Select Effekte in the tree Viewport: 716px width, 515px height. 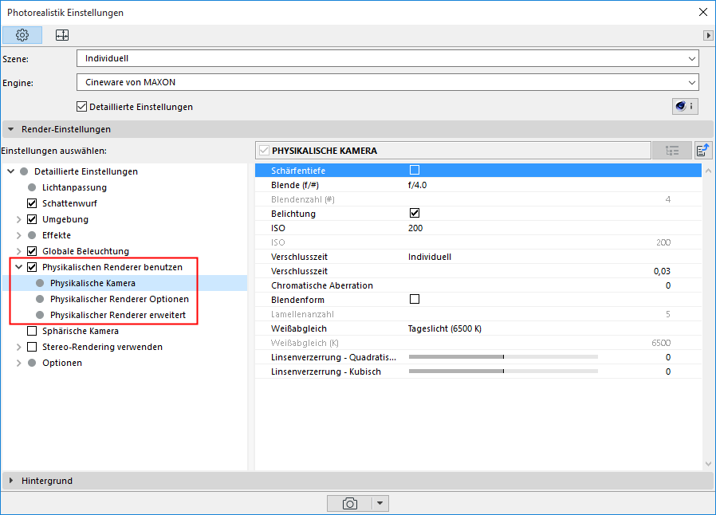(x=57, y=235)
